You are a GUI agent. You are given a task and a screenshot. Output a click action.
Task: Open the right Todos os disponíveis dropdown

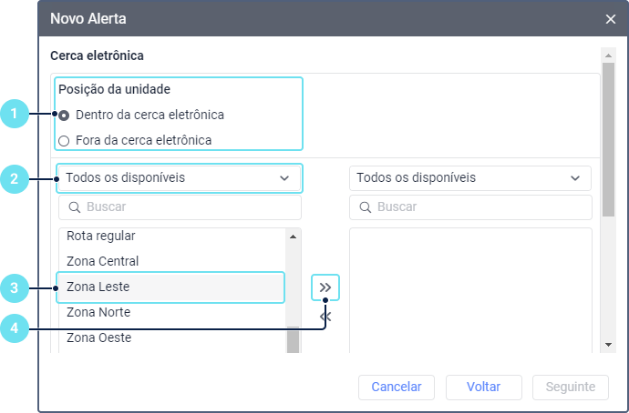point(469,178)
